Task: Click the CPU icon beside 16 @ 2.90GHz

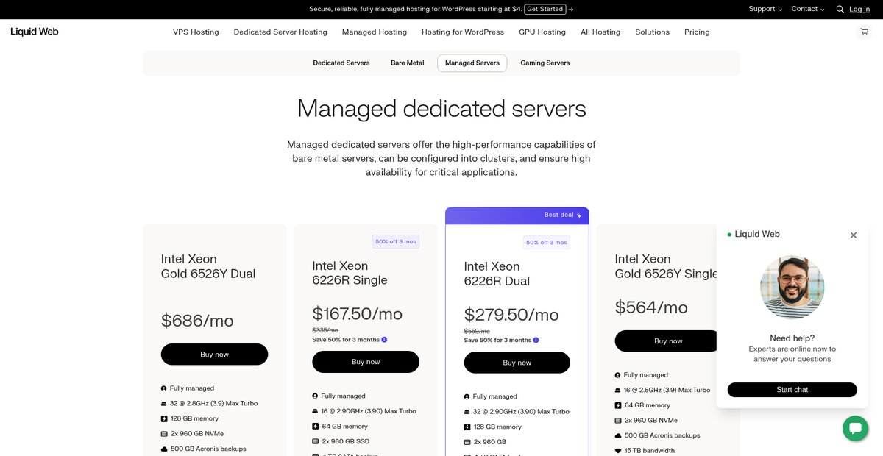Action: pyautogui.click(x=316, y=411)
